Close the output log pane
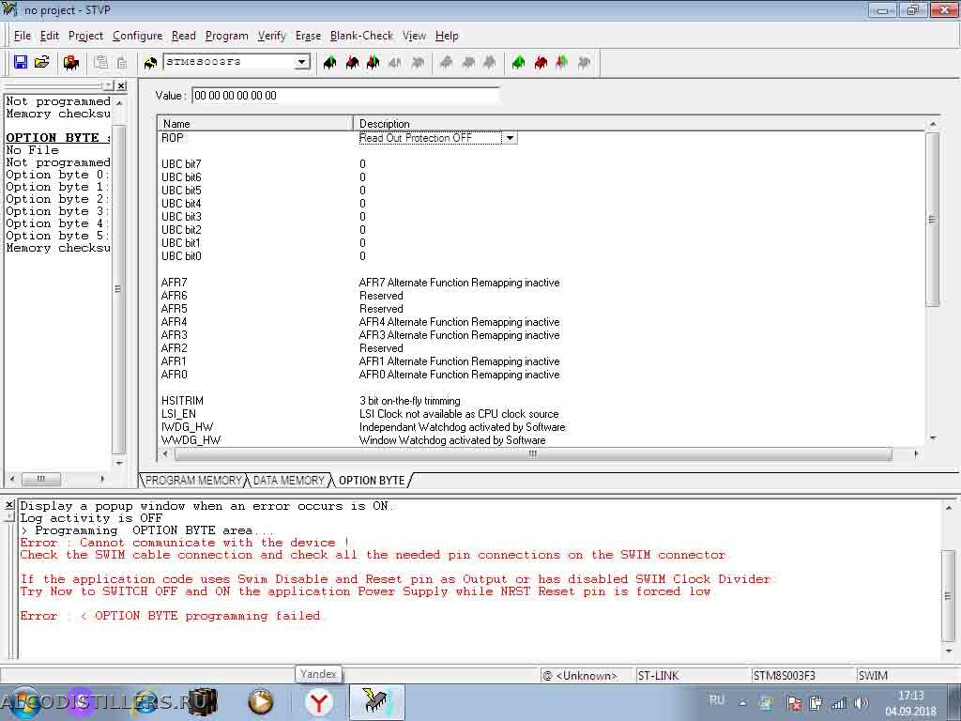 pyautogui.click(x=9, y=504)
